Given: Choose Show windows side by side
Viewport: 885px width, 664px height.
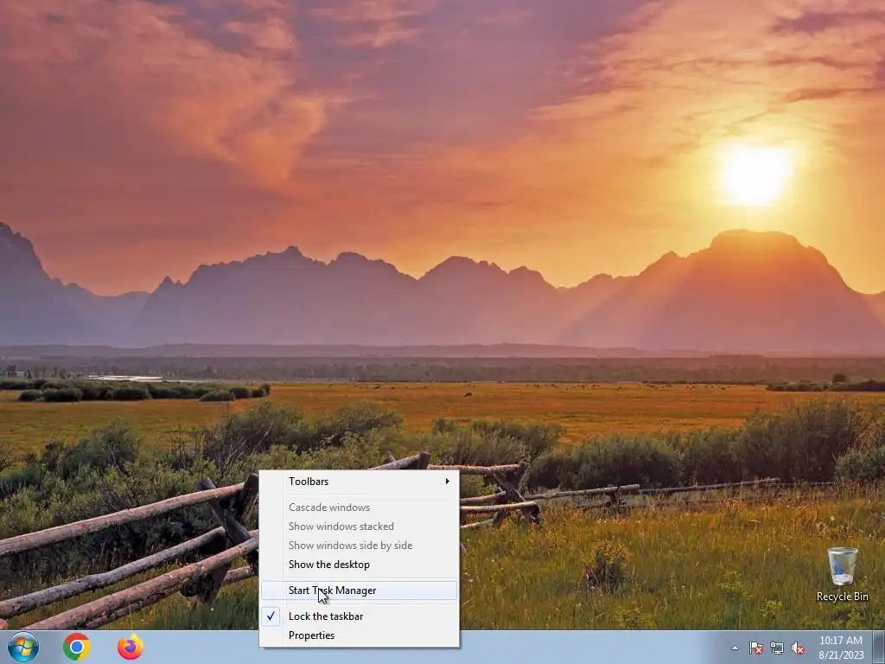Looking at the screenshot, I should click(359, 546).
